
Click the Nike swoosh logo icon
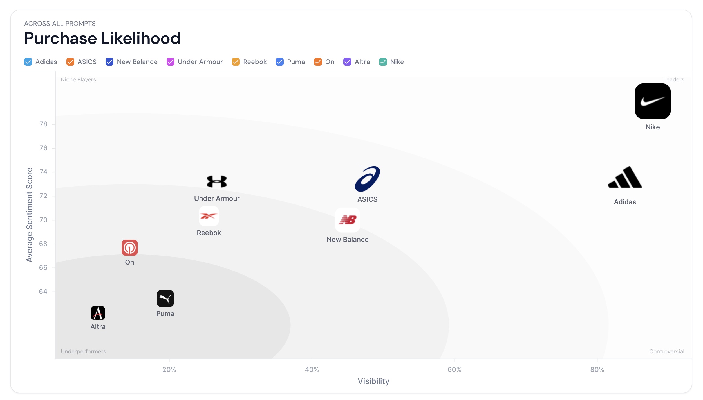click(x=652, y=101)
